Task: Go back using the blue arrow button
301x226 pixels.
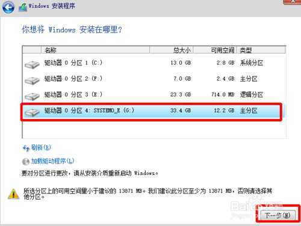Action: click(x=8, y=7)
